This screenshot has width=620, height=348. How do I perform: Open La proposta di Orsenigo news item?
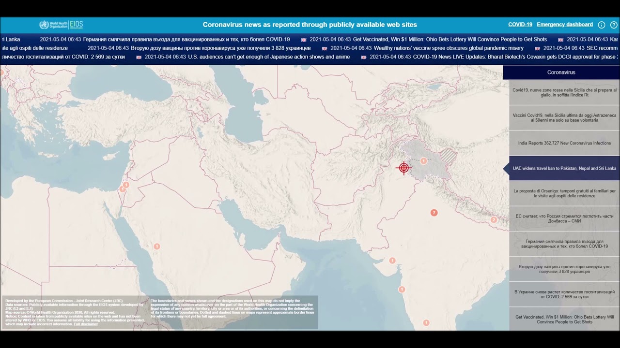[x=564, y=193]
